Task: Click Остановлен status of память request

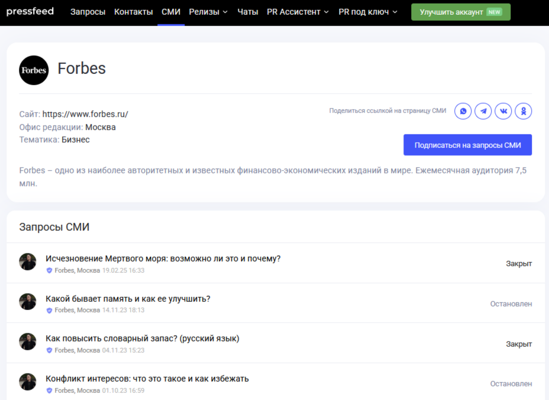Action: click(x=511, y=304)
